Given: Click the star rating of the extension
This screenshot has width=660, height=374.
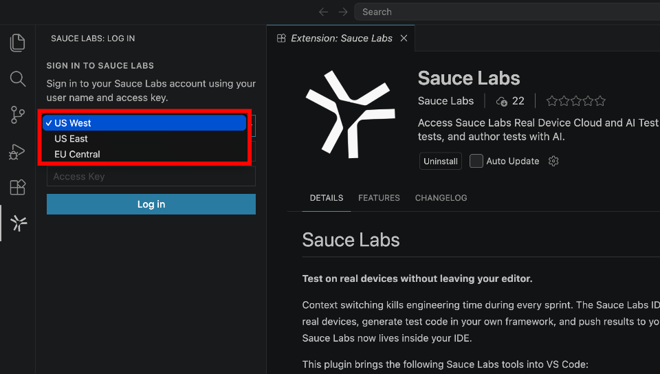Looking at the screenshot, I should click(576, 101).
